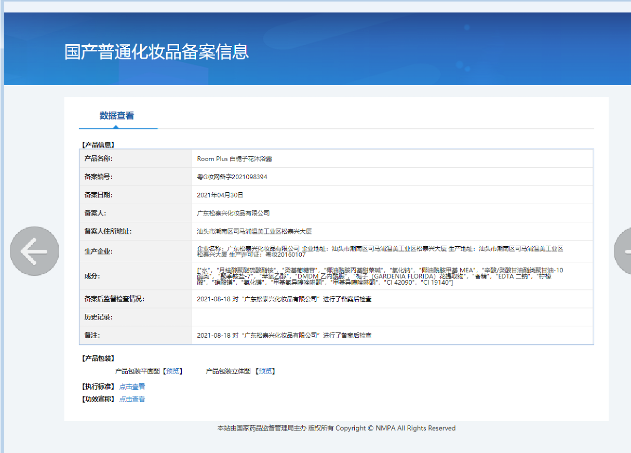Click the 【产品信息】 section heading
The height and width of the screenshot is (453, 631).
click(x=98, y=145)
